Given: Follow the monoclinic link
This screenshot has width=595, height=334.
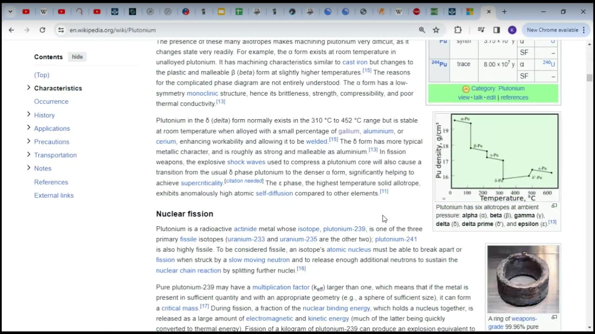Looking at the screenshot, I should (202, 93).
